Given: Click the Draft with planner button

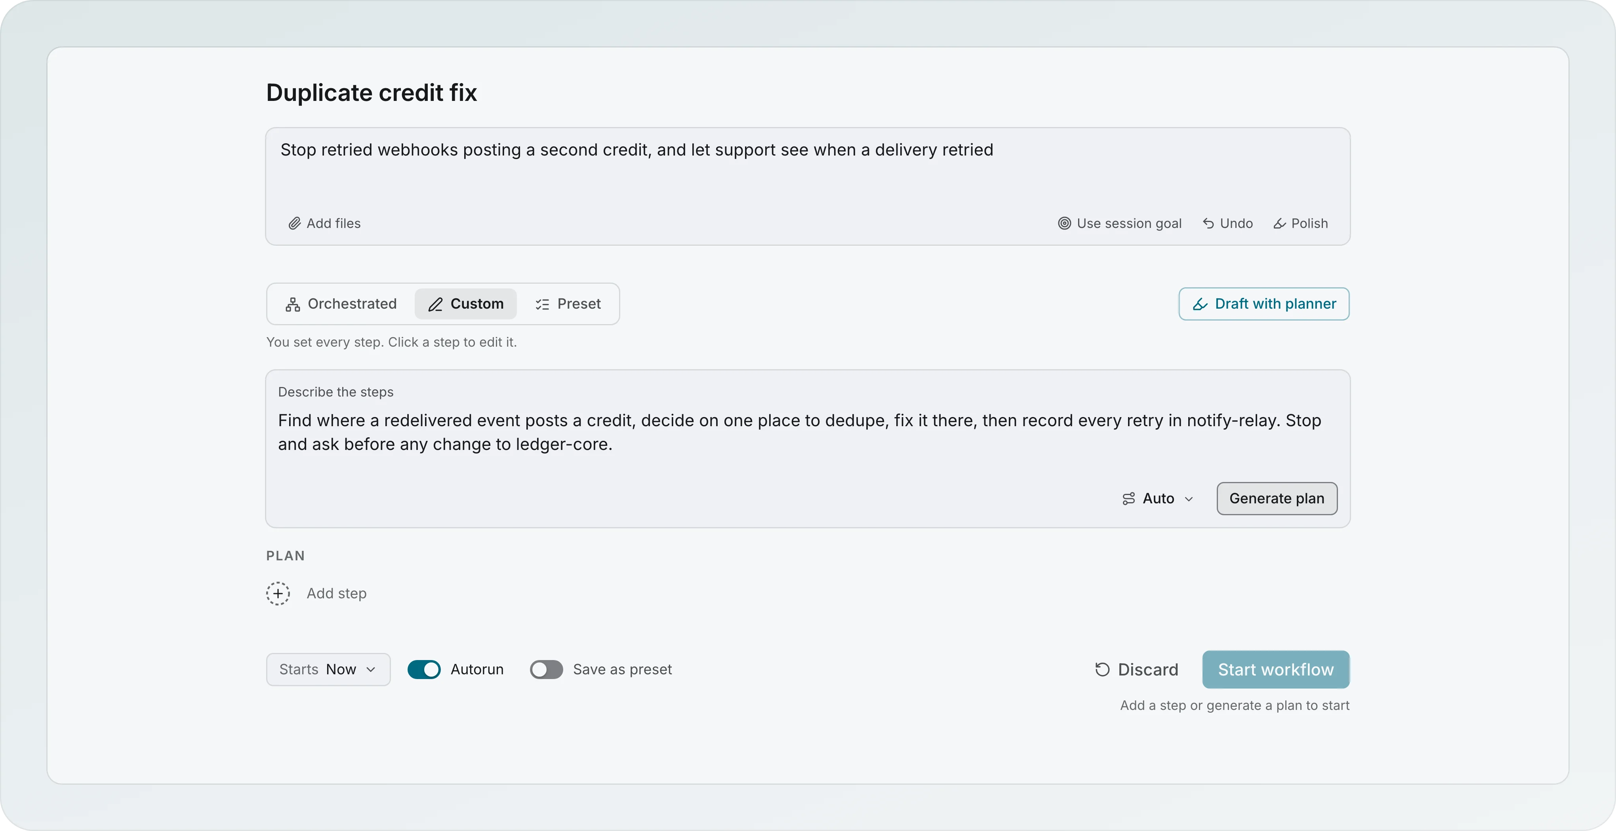Looking at the screenshot, I should (x=1264, y=304).
